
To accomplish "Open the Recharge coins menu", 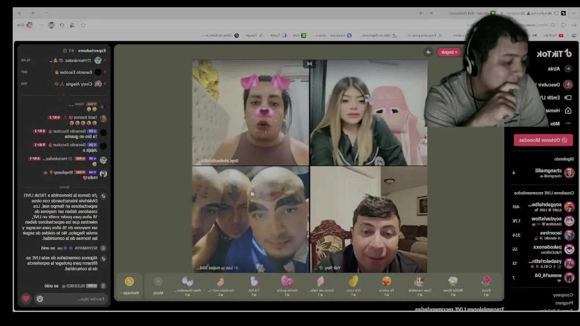I will point(130,286).
